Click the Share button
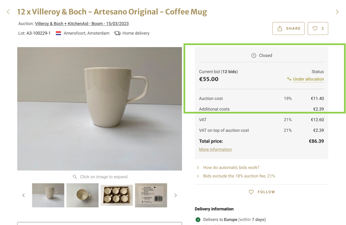The image size is (346, 225). tap(288, 28)
